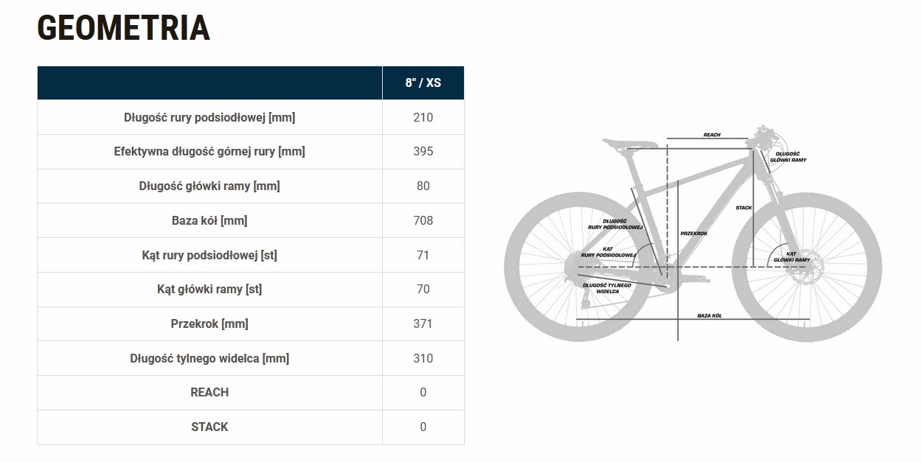Click the Długość główki ramy diagram label
922x462 pixels.
788,157
